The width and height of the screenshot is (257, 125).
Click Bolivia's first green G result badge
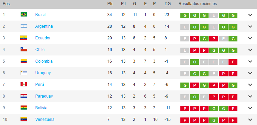coord(214,109)
